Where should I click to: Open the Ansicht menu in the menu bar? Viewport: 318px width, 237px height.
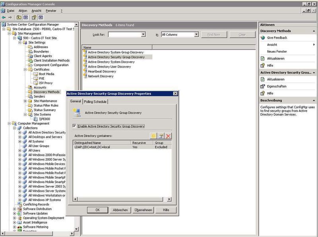(x=36, y=11)
